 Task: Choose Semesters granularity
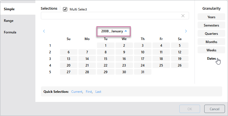(x=211, y=25)
